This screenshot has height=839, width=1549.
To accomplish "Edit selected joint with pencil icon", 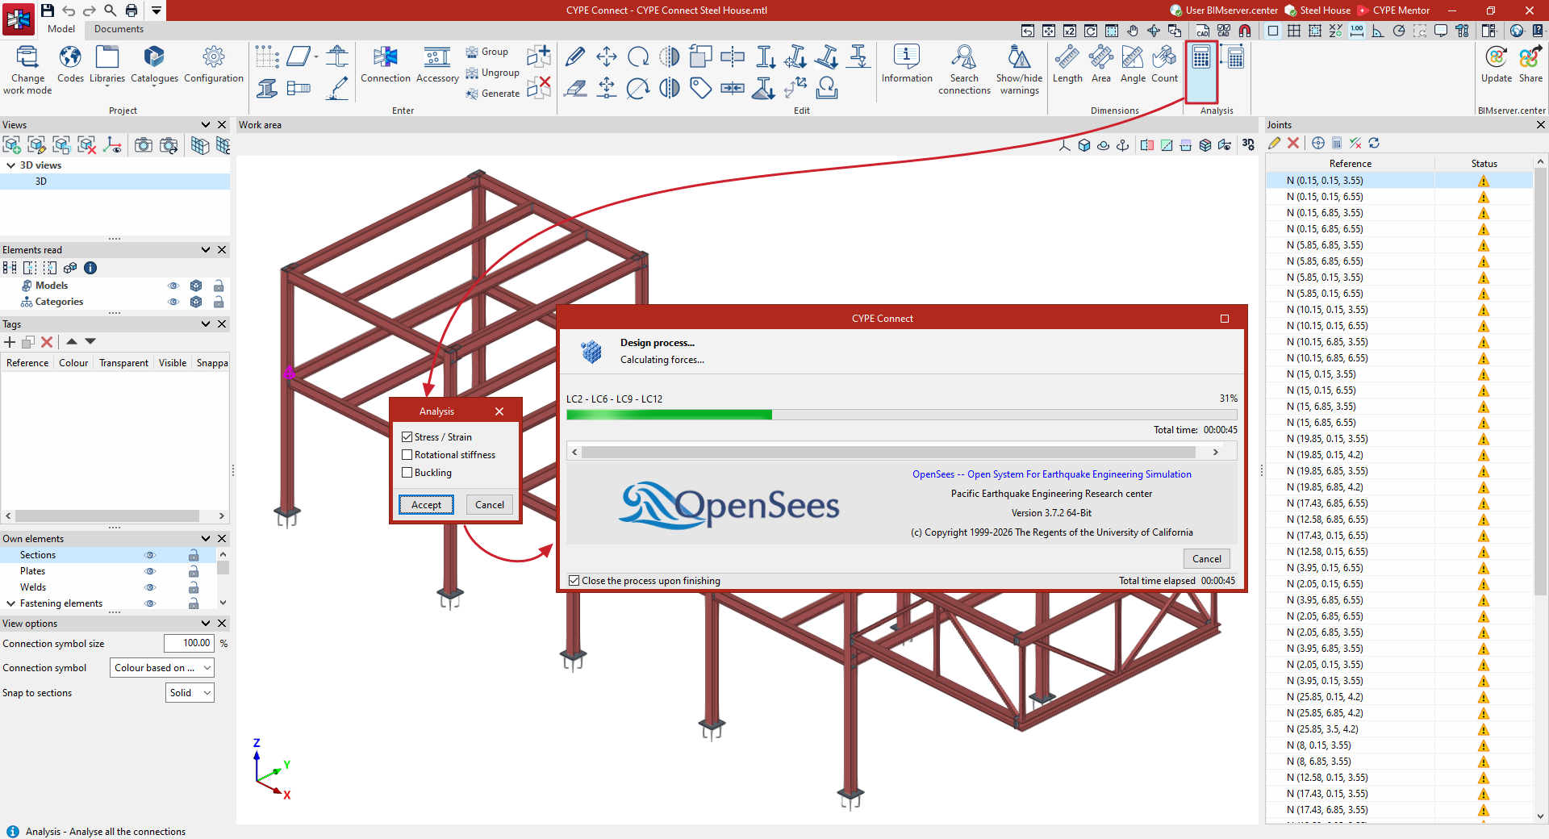I will [x=1275, y=143].
